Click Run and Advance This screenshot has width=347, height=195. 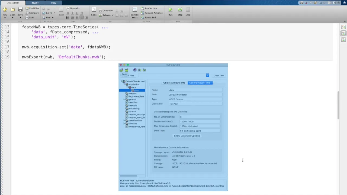click(151, 13)
